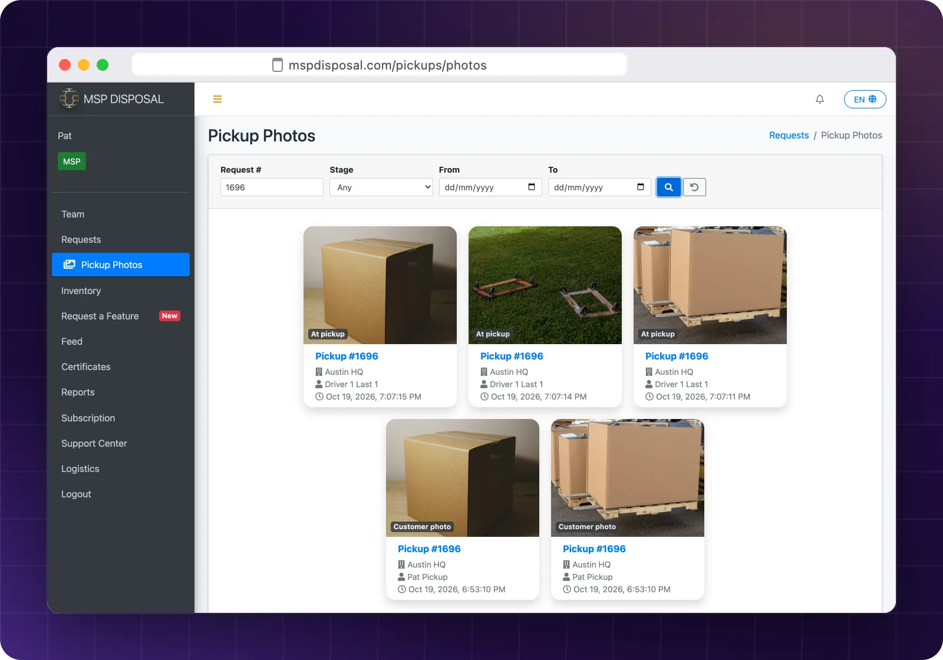943x660 pixels.
Task: Click the search magnifier button
Action: pos(669,187)
